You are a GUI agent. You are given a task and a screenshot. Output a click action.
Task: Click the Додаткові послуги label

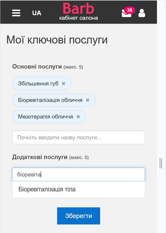pos(40,157)
